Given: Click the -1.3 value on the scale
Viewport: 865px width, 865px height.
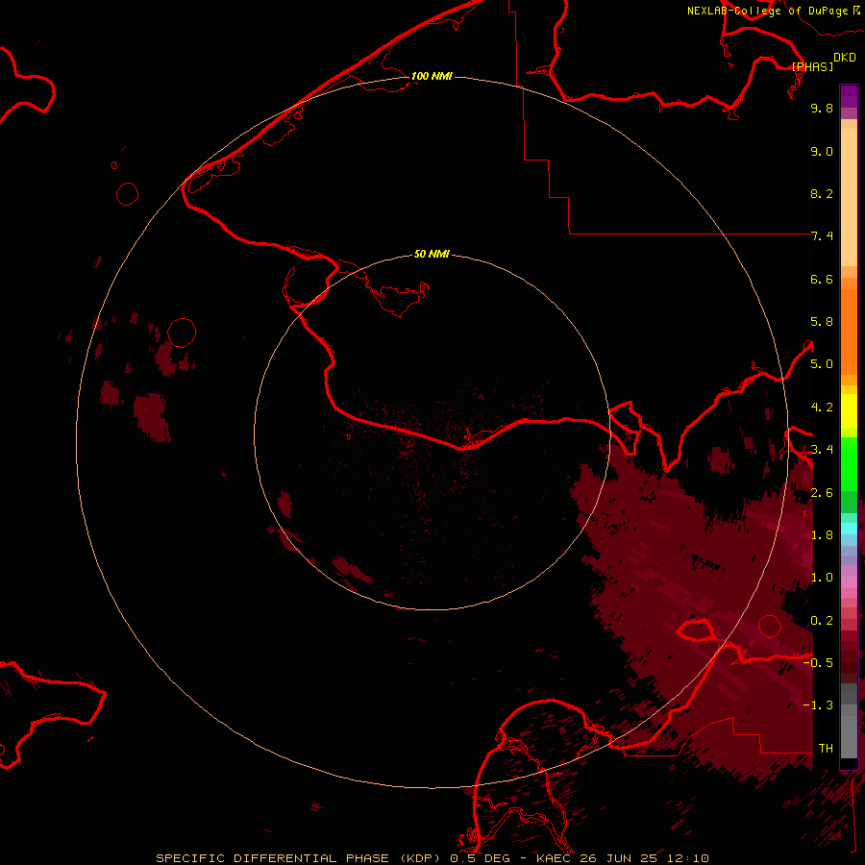Looking at the screenshot, I should coord(818,705).
